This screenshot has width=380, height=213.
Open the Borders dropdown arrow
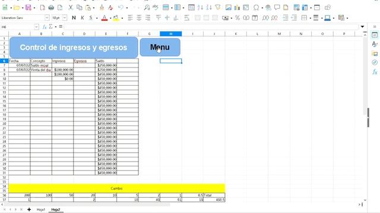point(310,18)
